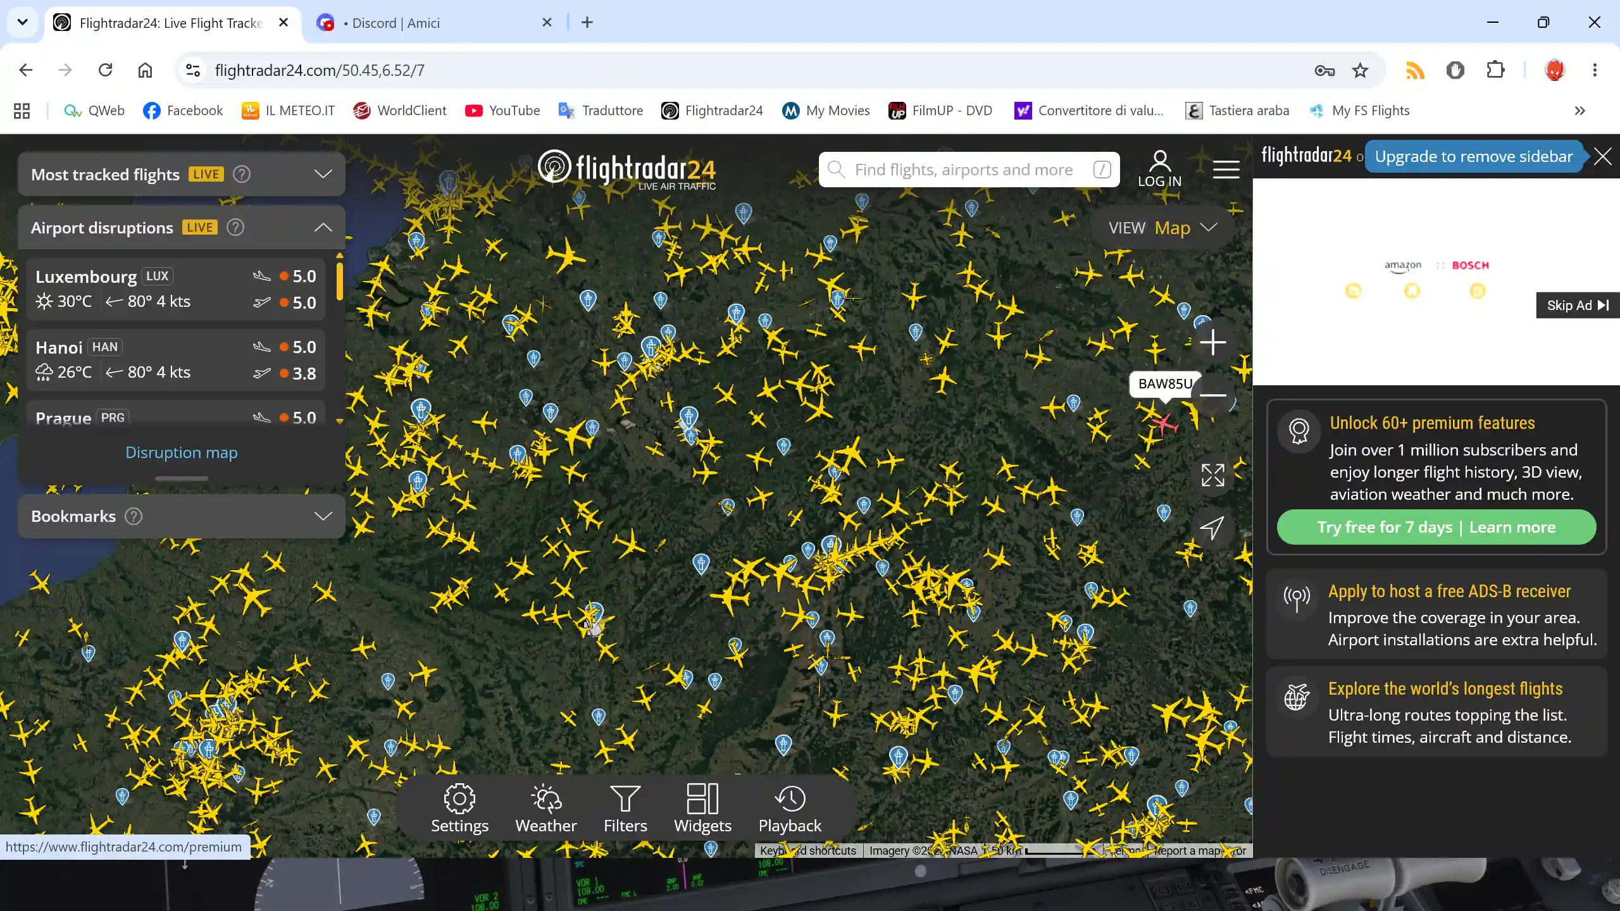
Task: Open the browser extensions puzzle icon
Action: pos(1495,70)
